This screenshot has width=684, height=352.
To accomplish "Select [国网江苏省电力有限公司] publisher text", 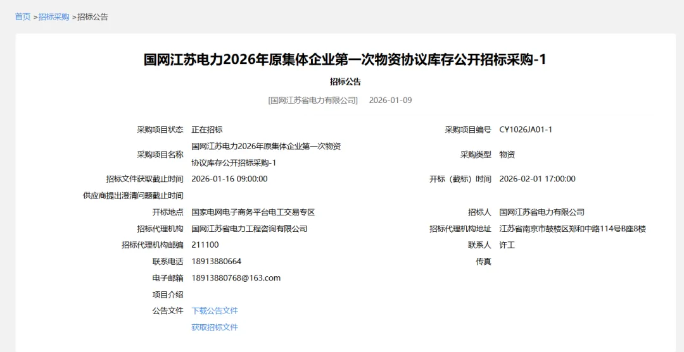I will pyautogui.click(x=313, y=100).
